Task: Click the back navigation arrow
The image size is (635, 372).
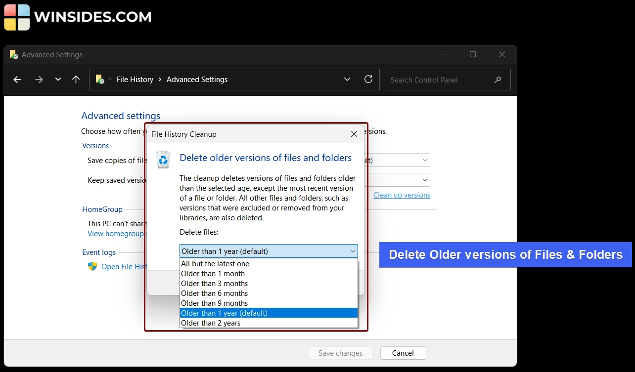Action: (x=17, y=80)
